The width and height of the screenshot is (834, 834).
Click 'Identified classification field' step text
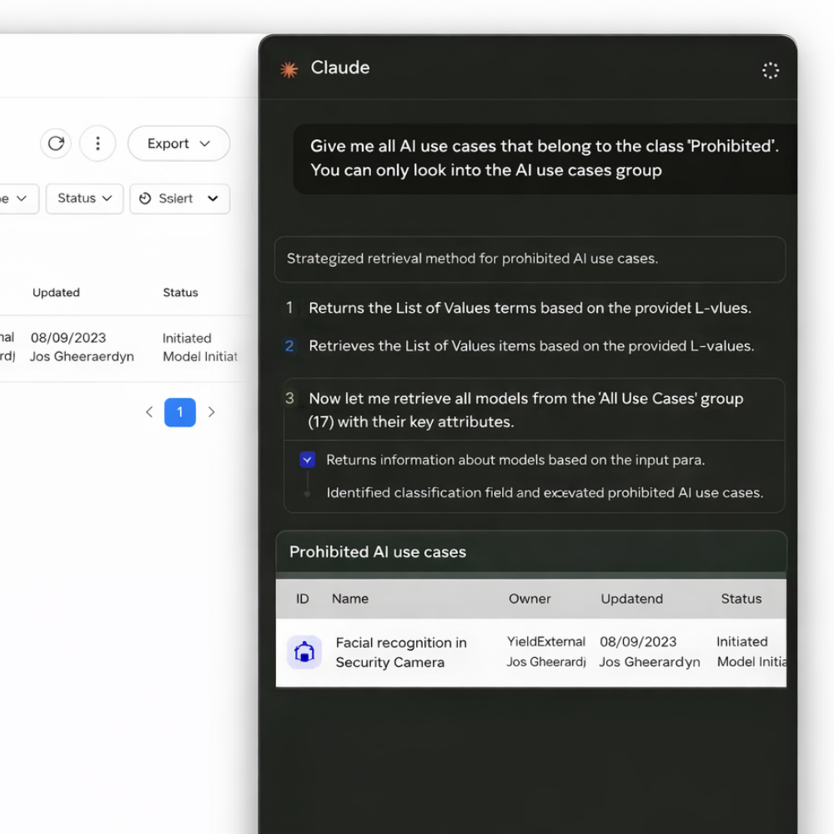coord(545,493)
